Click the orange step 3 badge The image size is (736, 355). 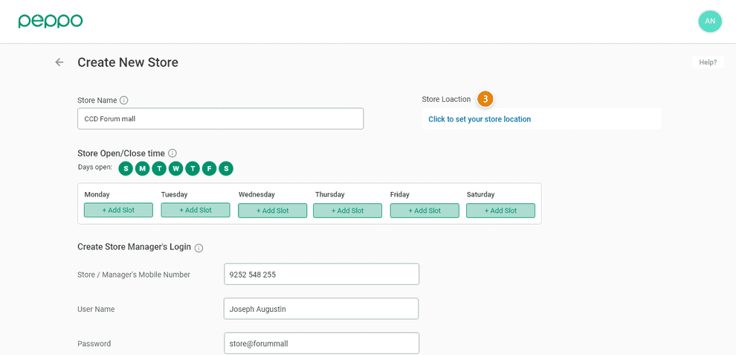tap(485, 99)
